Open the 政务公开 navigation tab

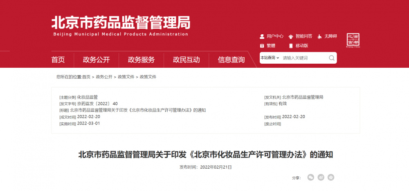[x=96, y=60]
